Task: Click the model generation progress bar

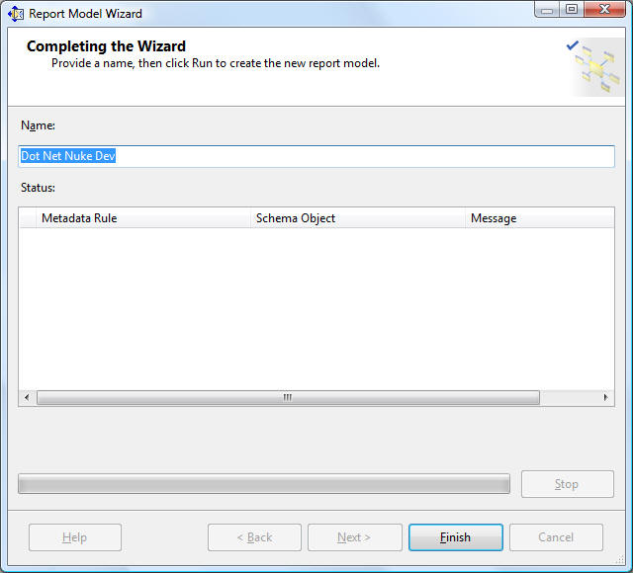Action: (x=264, y=484)
